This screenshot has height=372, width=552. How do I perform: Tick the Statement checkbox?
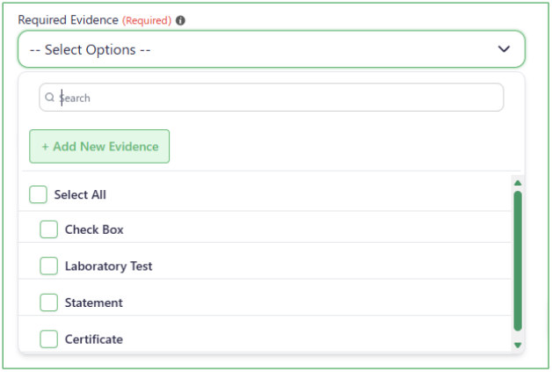(48, 303)
